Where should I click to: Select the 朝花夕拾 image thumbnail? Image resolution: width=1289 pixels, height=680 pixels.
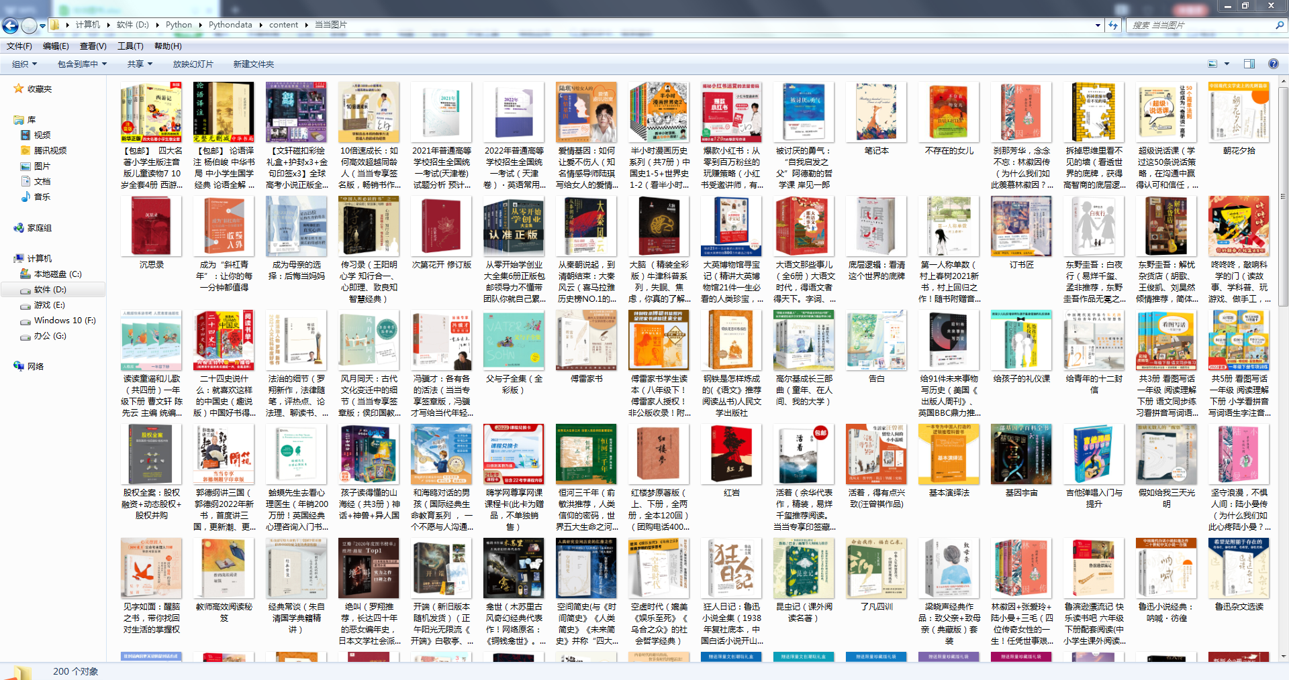pos(1239,112)
